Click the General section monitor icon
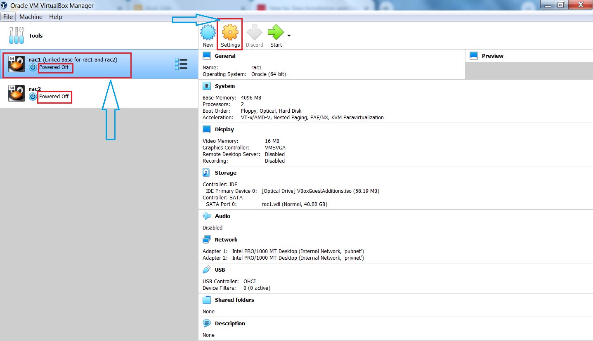 coord(207,56)
